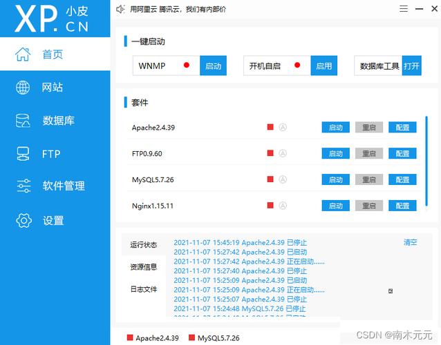441x345 pixels.
Task: Select the 网站 sidebar menu item
Action: (x=55, y=88)
